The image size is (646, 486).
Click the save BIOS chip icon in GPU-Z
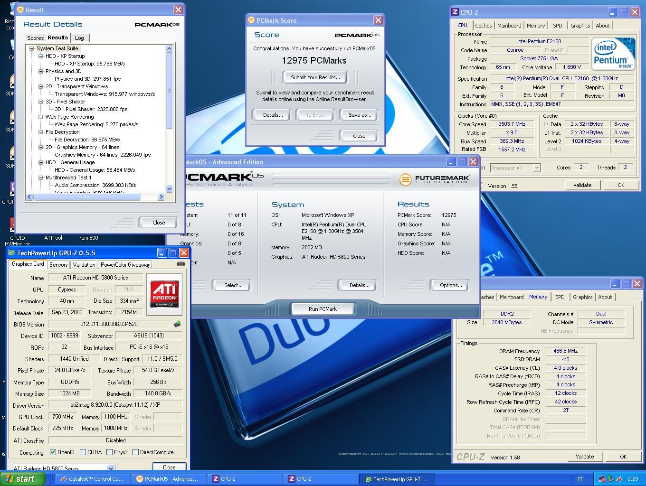tap(177, 324)
